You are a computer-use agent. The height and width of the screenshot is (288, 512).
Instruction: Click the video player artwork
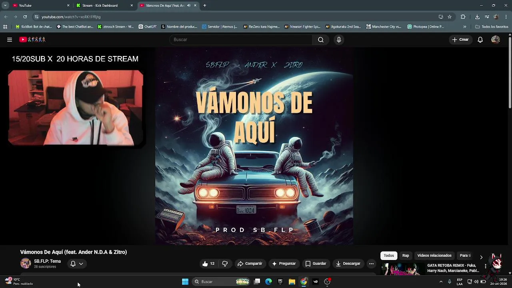click(254, 146)
